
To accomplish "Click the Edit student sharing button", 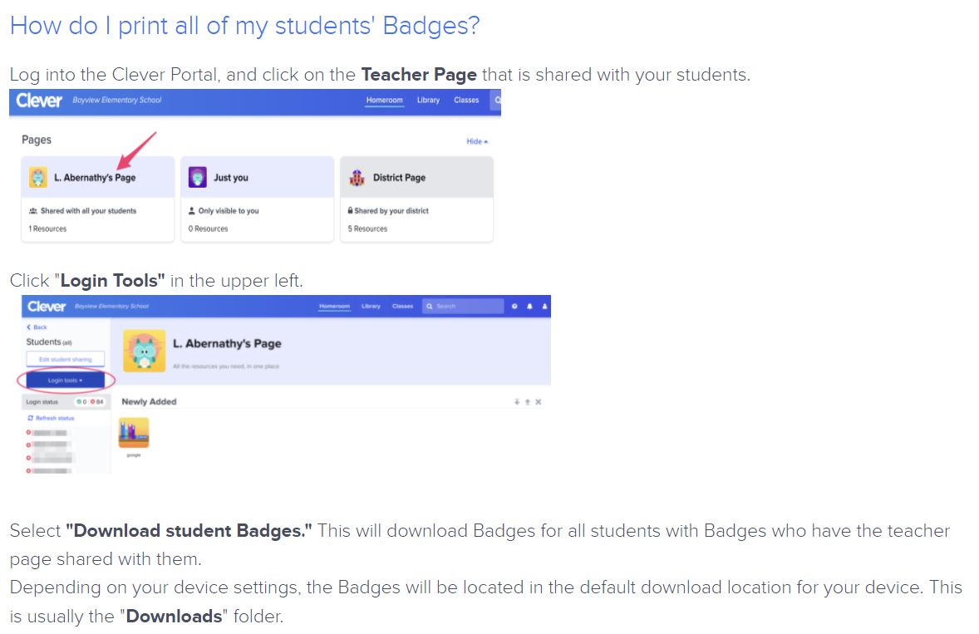I will point(66,360).
